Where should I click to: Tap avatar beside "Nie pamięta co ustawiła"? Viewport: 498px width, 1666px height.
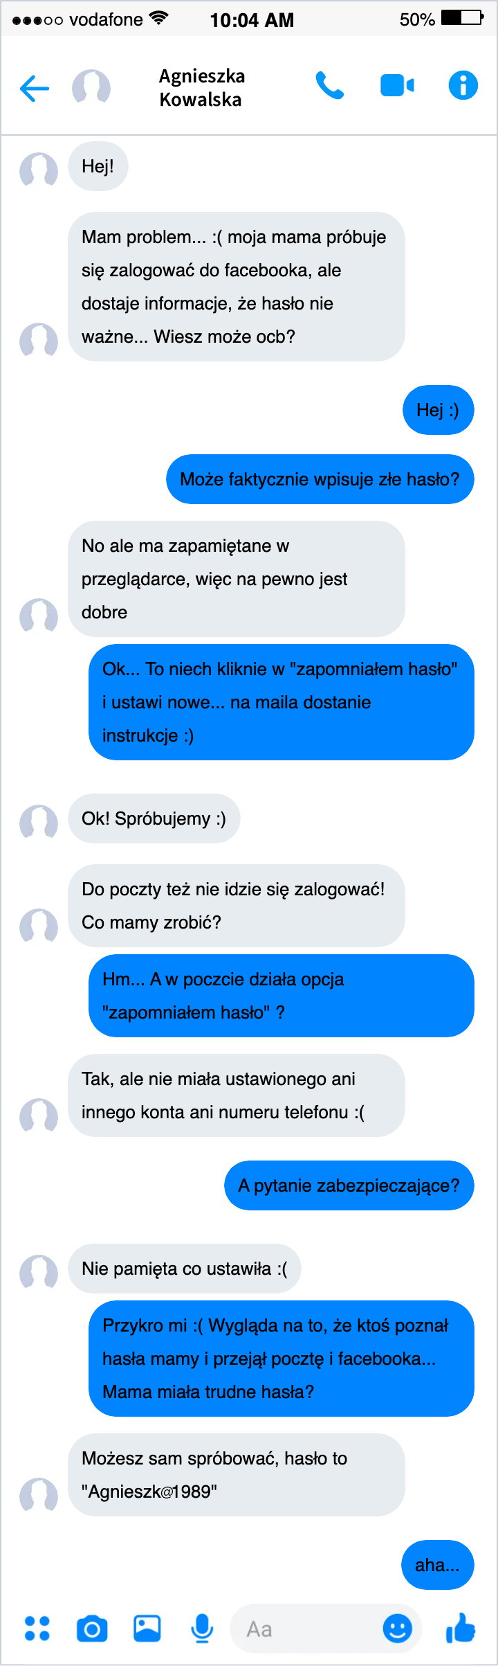click(x=39, y=1272)
